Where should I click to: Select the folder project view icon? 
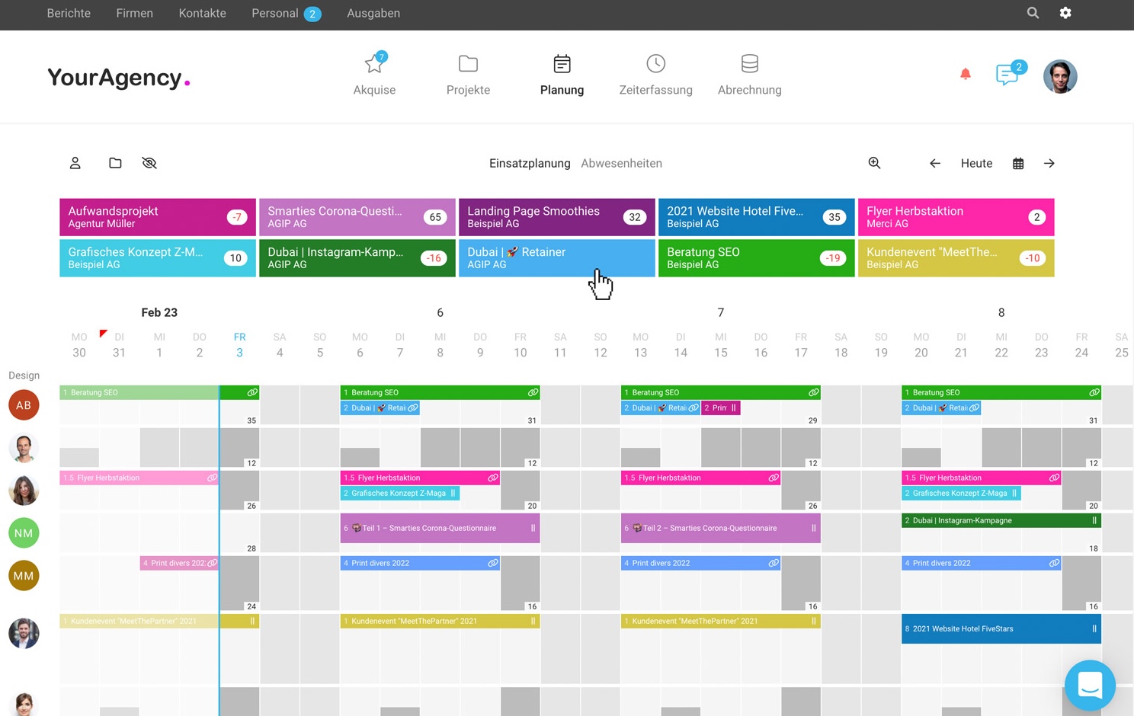coord(115,163)
